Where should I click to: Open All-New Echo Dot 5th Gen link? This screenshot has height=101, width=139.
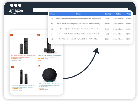[x=49, y=85]
